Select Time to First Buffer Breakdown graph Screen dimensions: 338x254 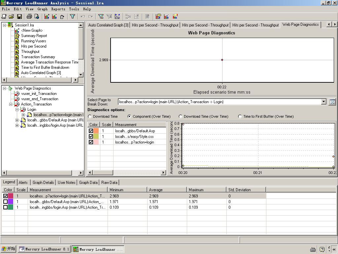click(x=45, y=67)
